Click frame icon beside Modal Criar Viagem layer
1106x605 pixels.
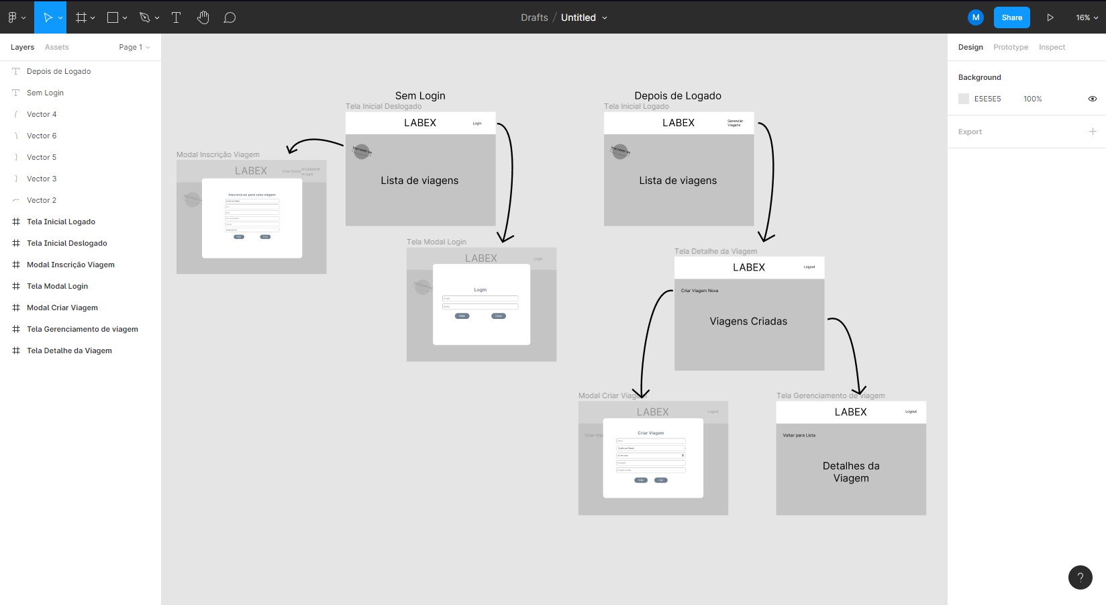point(16,308)
